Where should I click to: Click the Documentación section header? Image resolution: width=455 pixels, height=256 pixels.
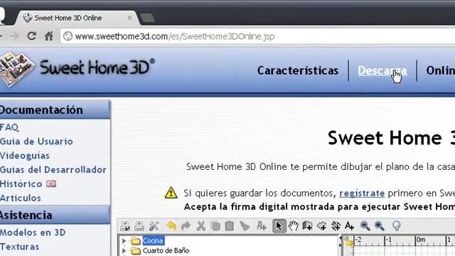[x=55, y=110]
